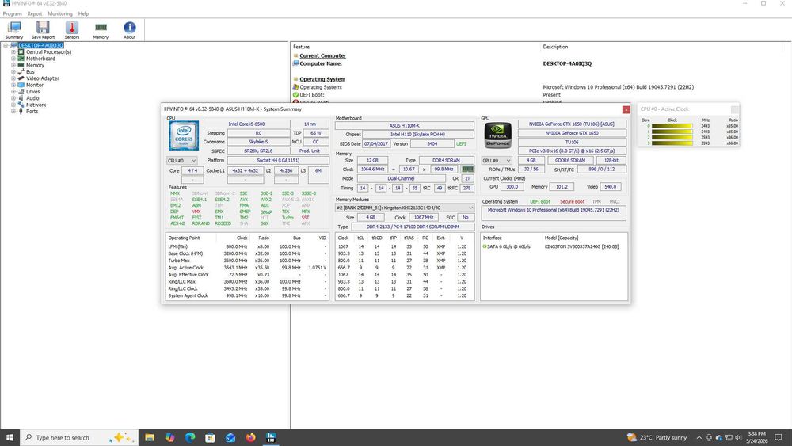The width and height of the screenshot is (792, 446).
Task: Open the Summary toolbar icon
Action: [x=14, y=30]
